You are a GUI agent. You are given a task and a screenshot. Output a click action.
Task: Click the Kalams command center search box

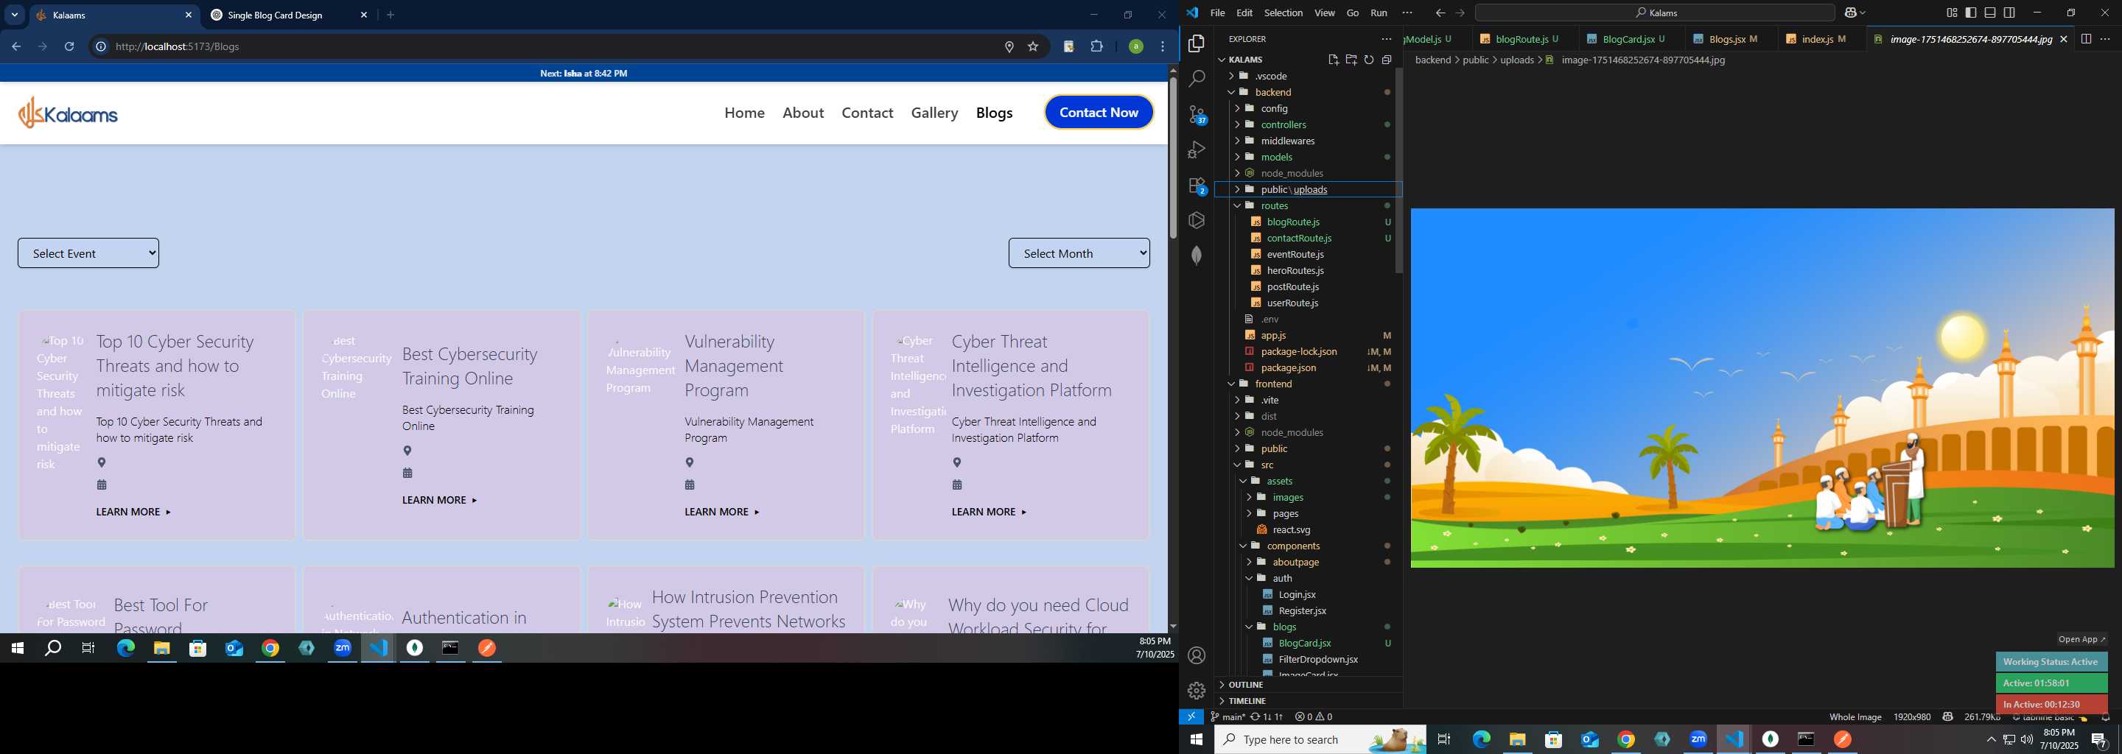click(x=1653, y=13)
